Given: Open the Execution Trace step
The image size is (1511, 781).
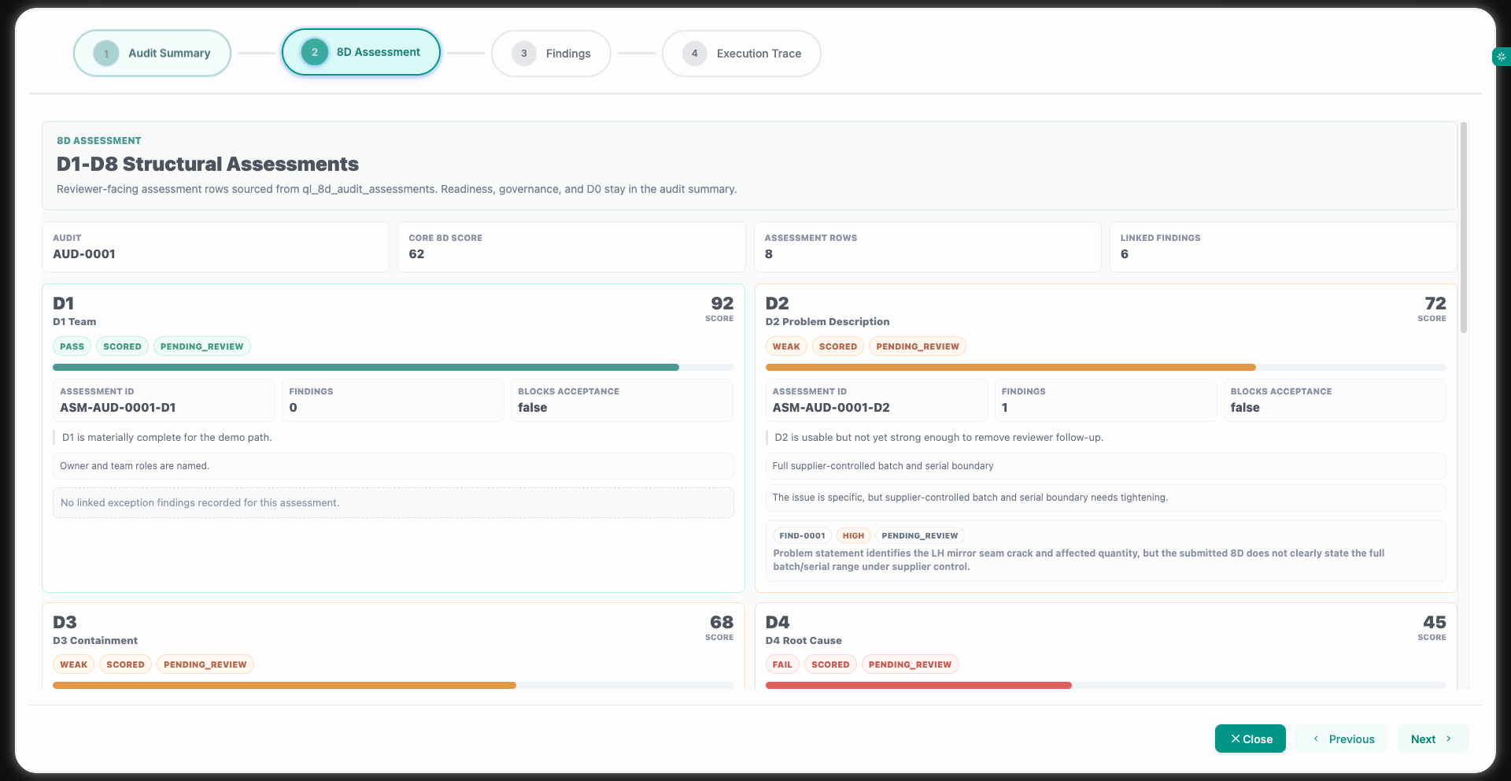Looking at the screenshot, I should (741, 54).
